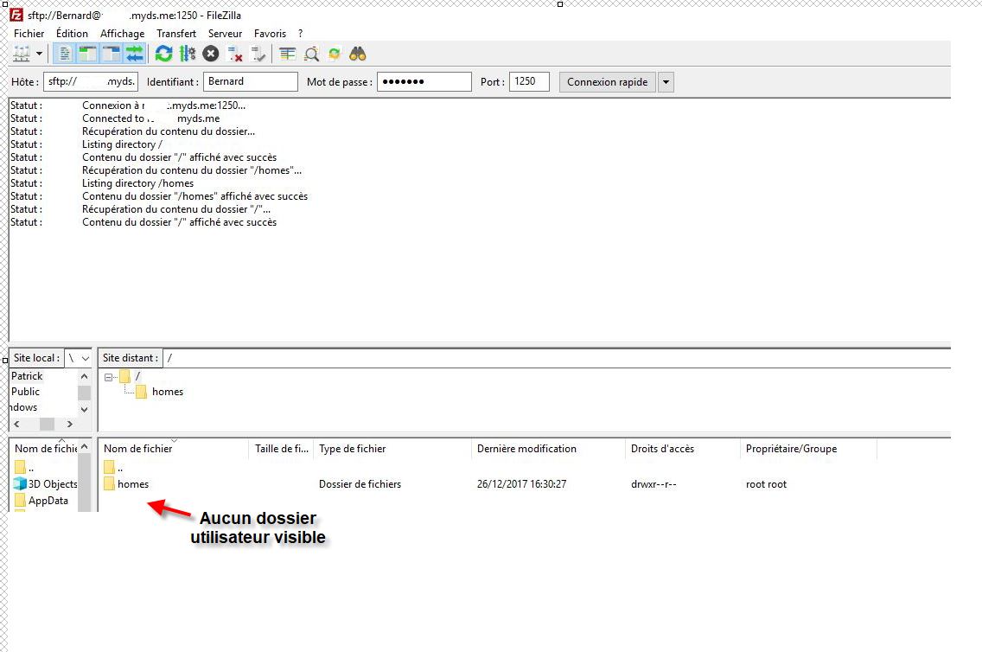Image resolution: width=982 pixels, height=652 pixels.
Task: Select the homes folder in remote file list
Action: click(x=133, y=484)
